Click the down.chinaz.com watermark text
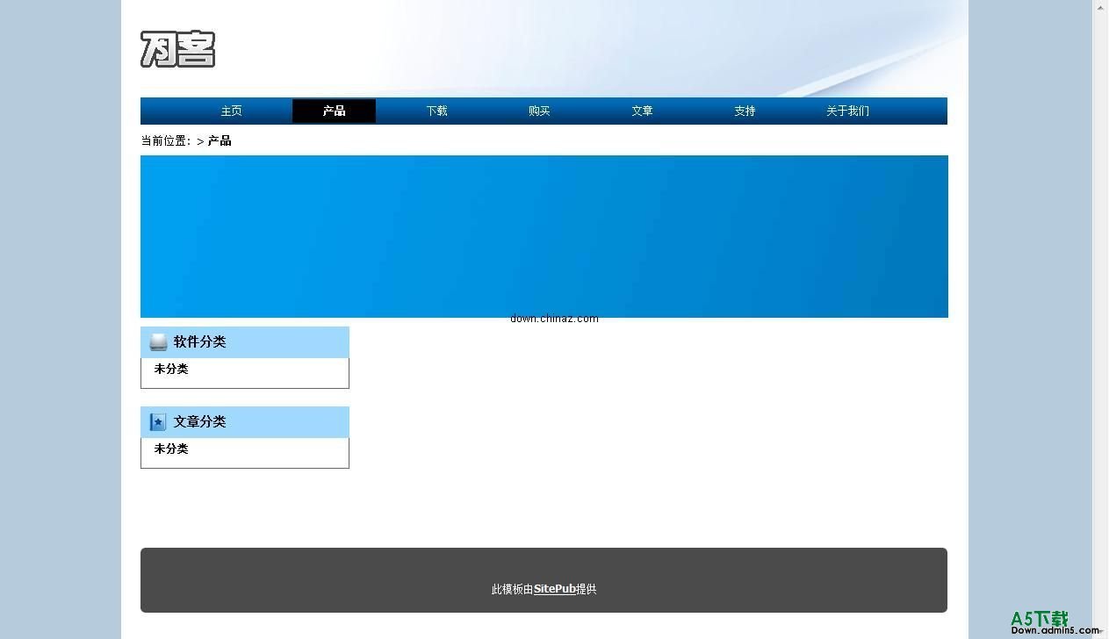The height and width of the screenshot is (639, 1109). tap(555, 318)
